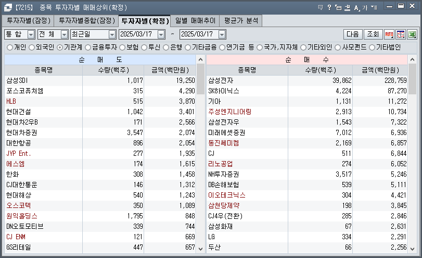Viewport: 422px width, 258px height.
Task: Click the detach window icon
Action: [x=338, y=7]
